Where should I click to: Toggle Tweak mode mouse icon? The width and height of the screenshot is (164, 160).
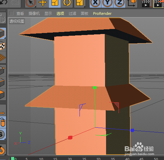click(x=3, y=123)
